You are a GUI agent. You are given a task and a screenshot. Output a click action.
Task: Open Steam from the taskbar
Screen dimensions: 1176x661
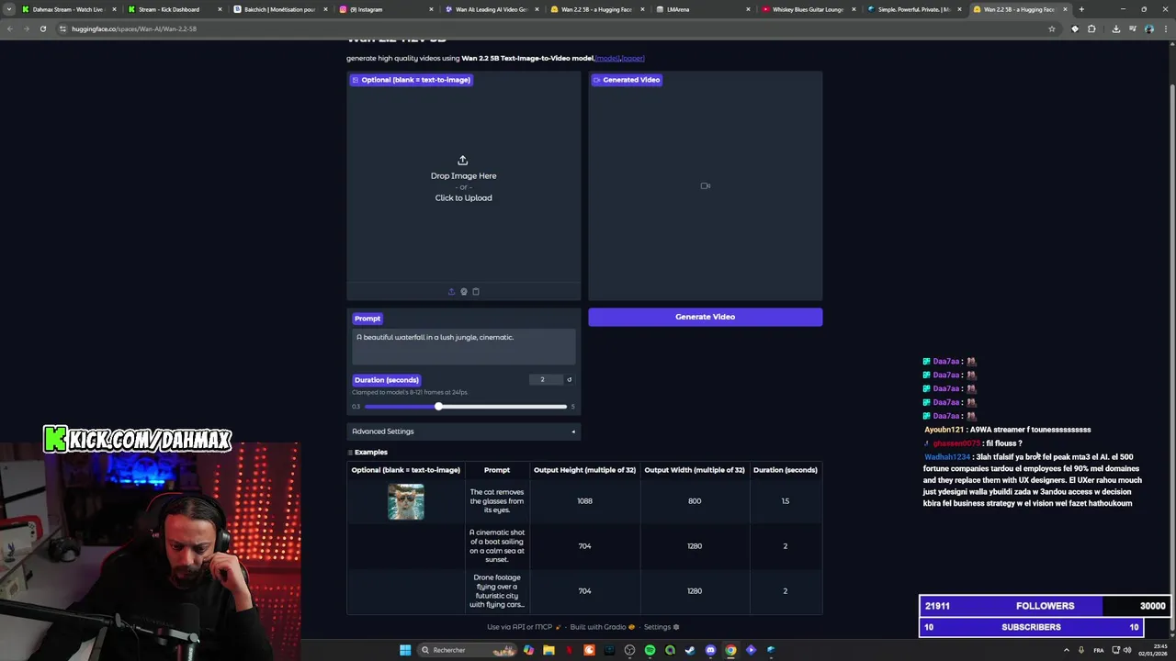[690, 650]
